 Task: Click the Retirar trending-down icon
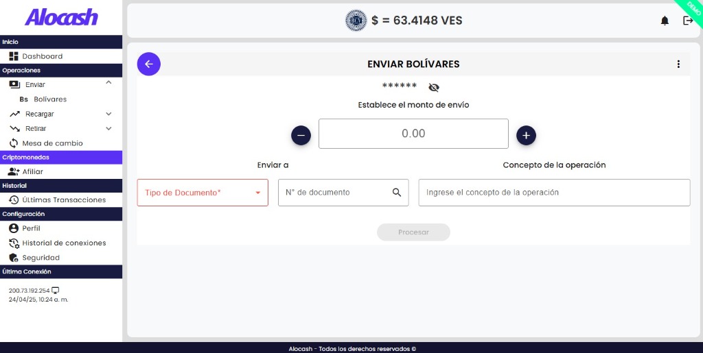click(x=14, y=128)
